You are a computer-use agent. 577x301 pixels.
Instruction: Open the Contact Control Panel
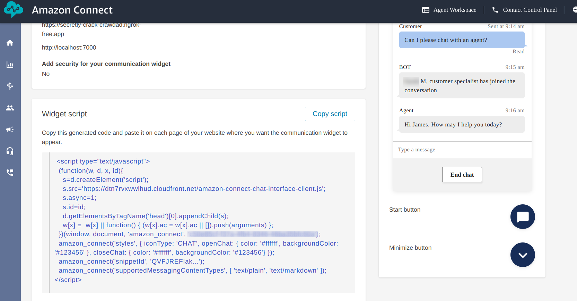tap(524, 10)
